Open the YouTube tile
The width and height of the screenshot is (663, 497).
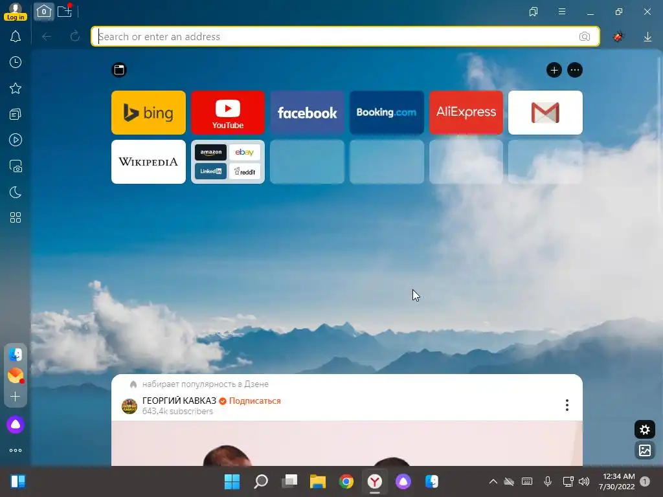tap(228, 113)
